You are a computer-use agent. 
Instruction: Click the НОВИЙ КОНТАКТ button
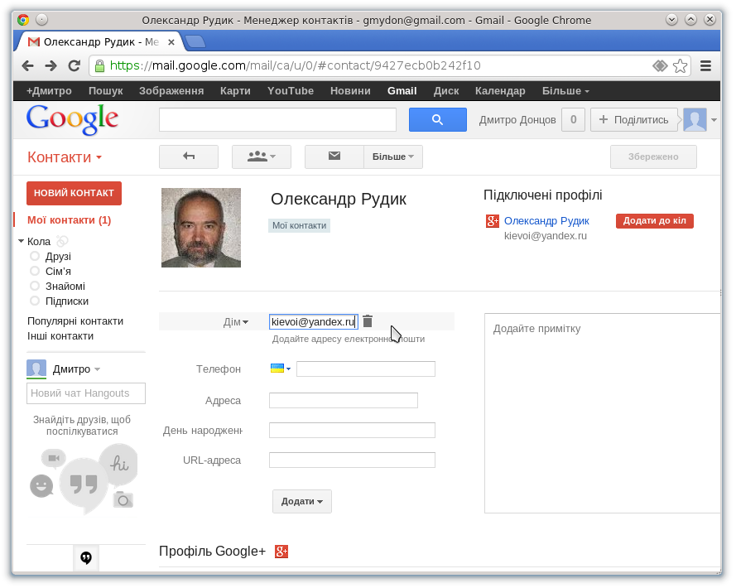click(75, 193)
